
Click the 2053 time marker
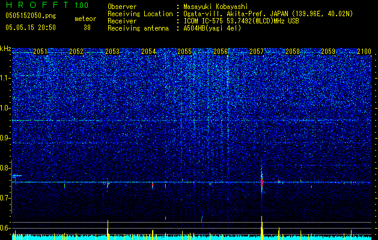point(112,52)
